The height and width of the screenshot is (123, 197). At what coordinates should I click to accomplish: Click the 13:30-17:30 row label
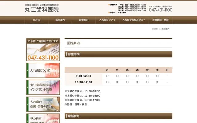[x=83, y=82]
